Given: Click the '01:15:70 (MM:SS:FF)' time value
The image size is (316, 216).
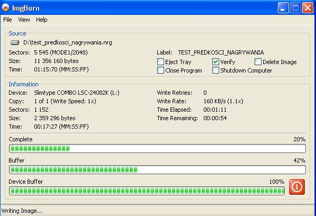Looking at the screenshot, I should point(61,69).
